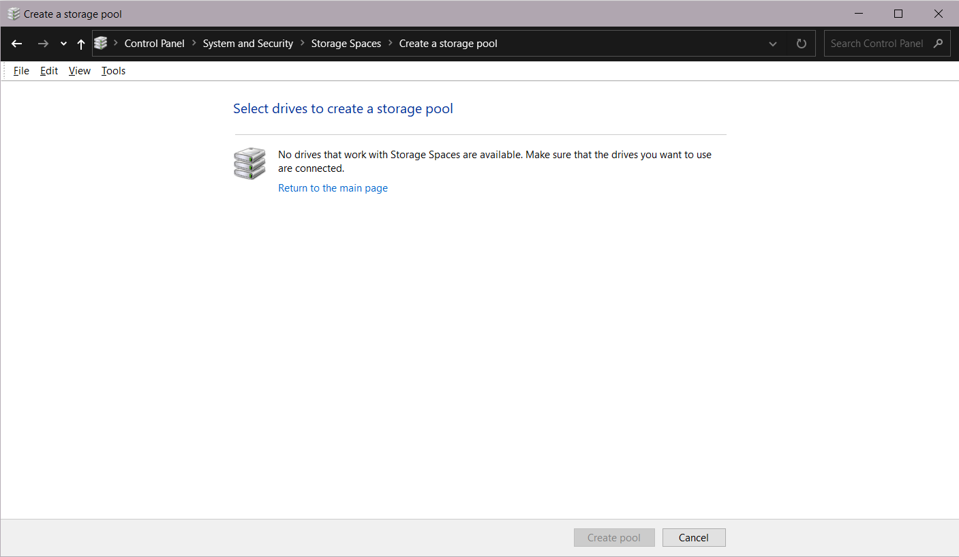Image resolution: width=959 pixels, height=557 pixels.
Task: Click the Storage Spaces icon in address bar
Action: [x=101, y=44]
